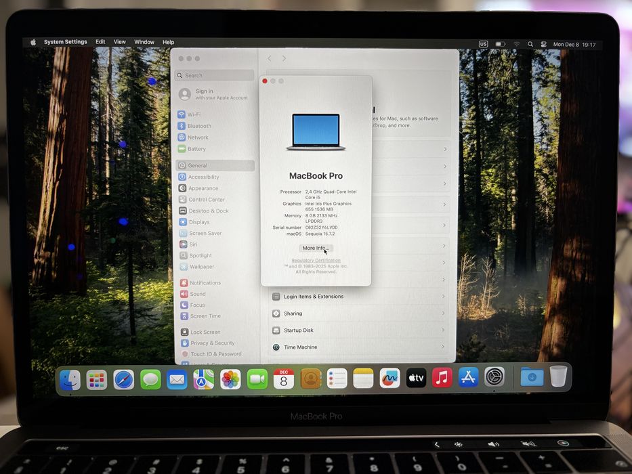Viewport: 632px width, 474px height.
Task: Open Mail from the Dock
Action: tap(177, 380)
